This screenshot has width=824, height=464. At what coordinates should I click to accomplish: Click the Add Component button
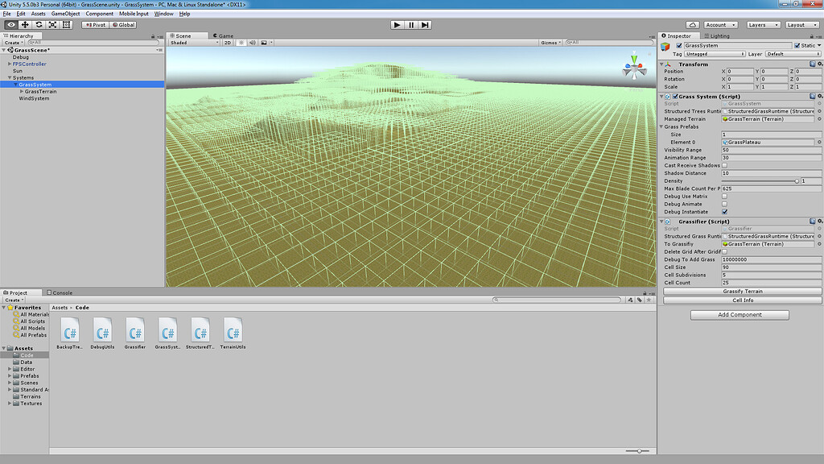[738, 314]
